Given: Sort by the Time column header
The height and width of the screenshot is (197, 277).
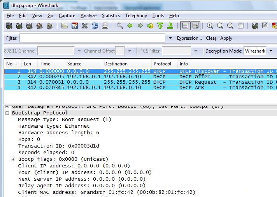Looking at the screenshot, I should click(51, 64).
